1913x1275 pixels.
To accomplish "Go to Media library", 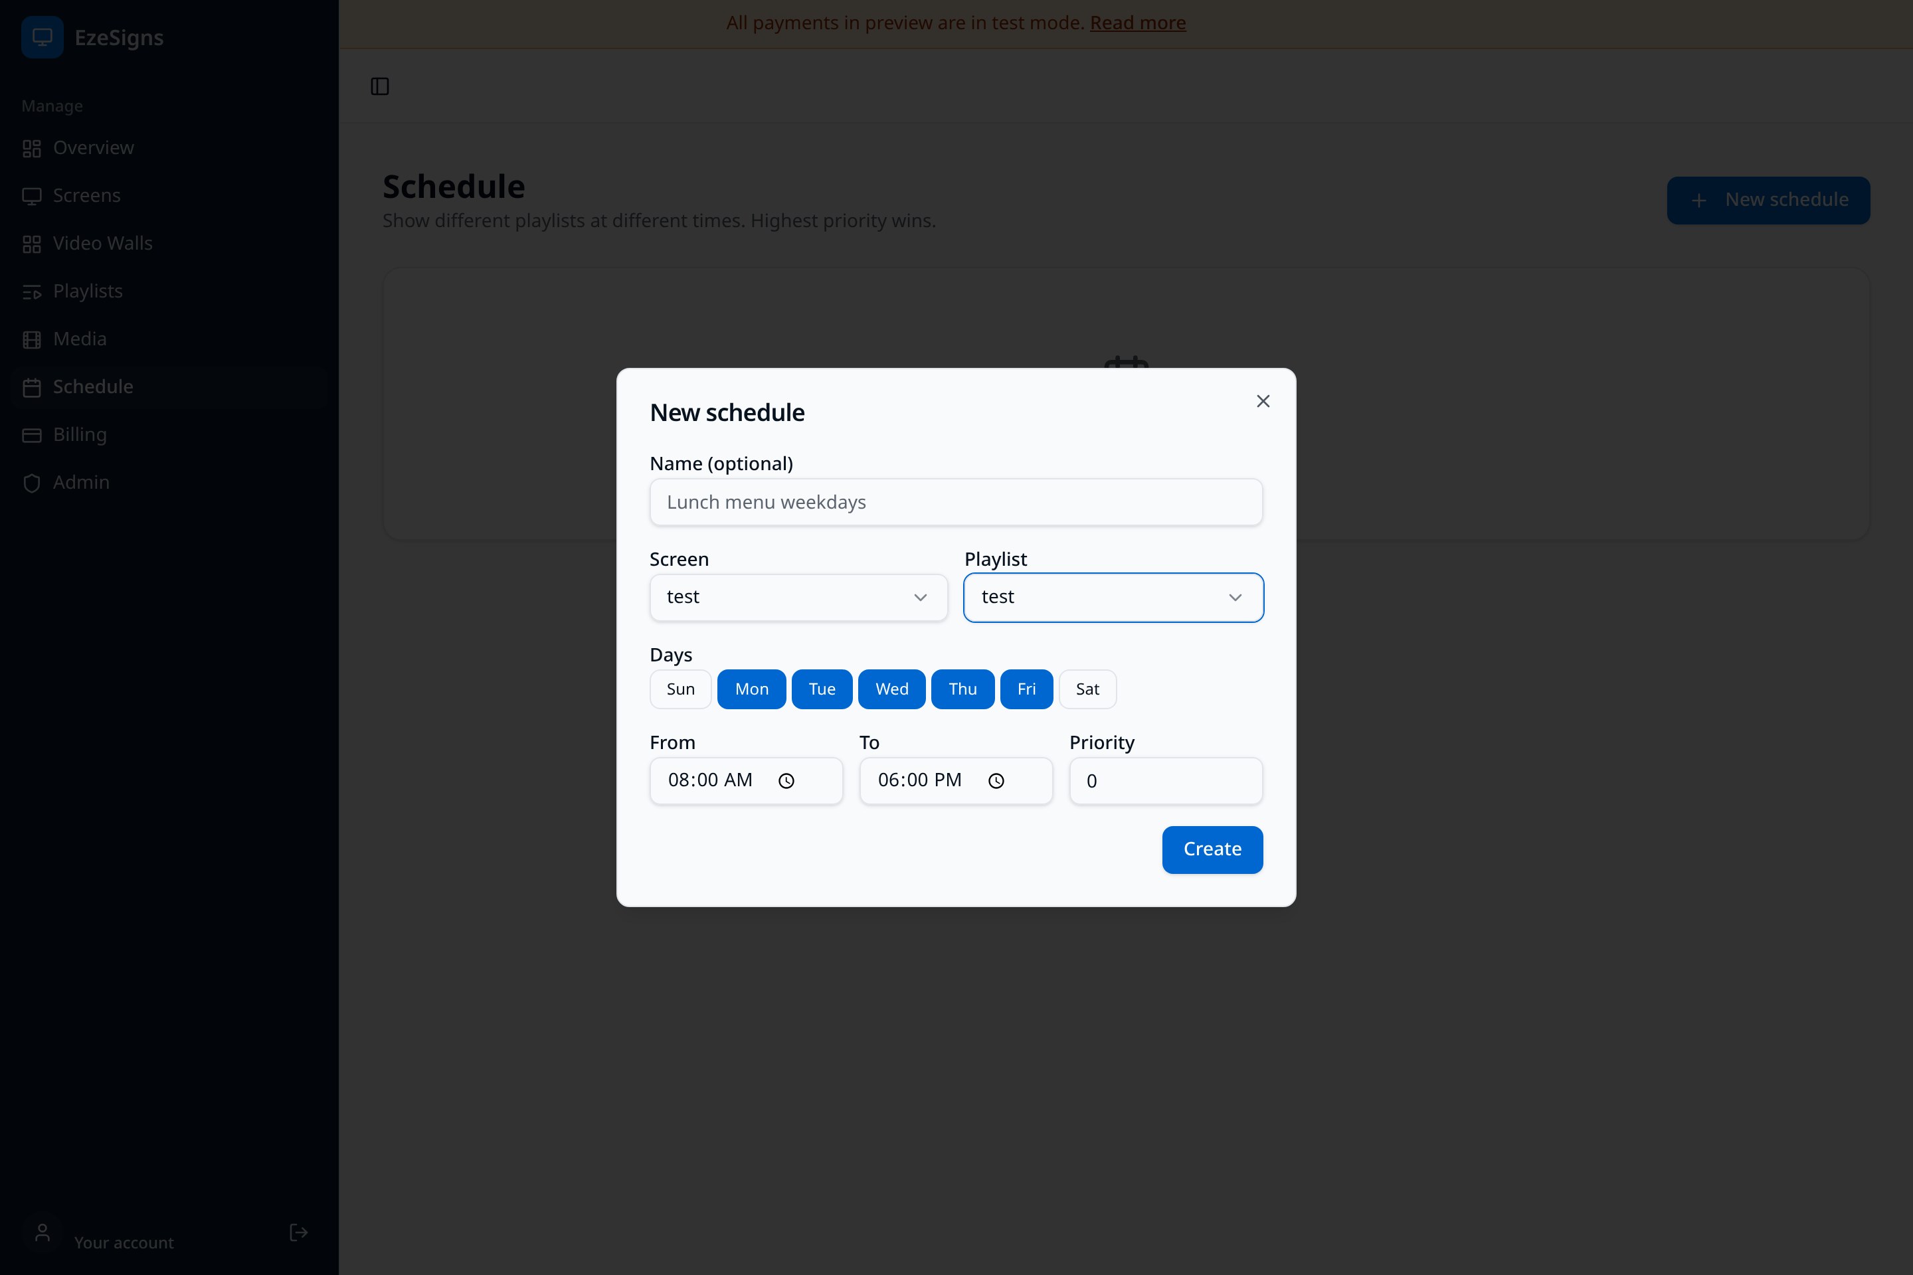I will pyautogui.click(x=169, y=339).
